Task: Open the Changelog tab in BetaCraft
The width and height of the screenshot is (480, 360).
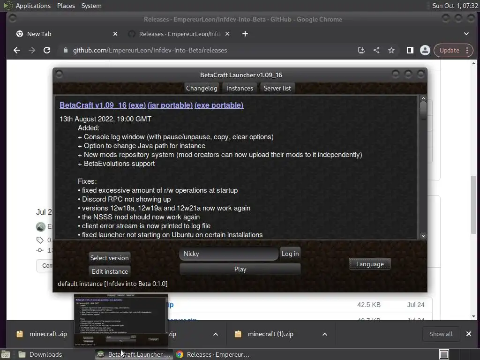Action: point(202,88)
